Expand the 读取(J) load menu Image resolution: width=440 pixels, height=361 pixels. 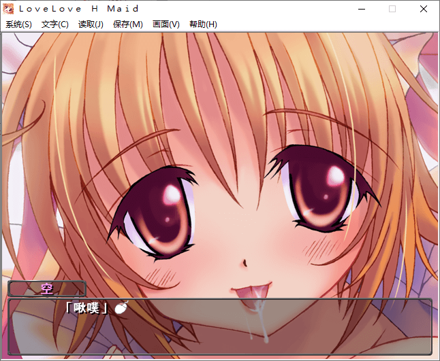[91, 24]
